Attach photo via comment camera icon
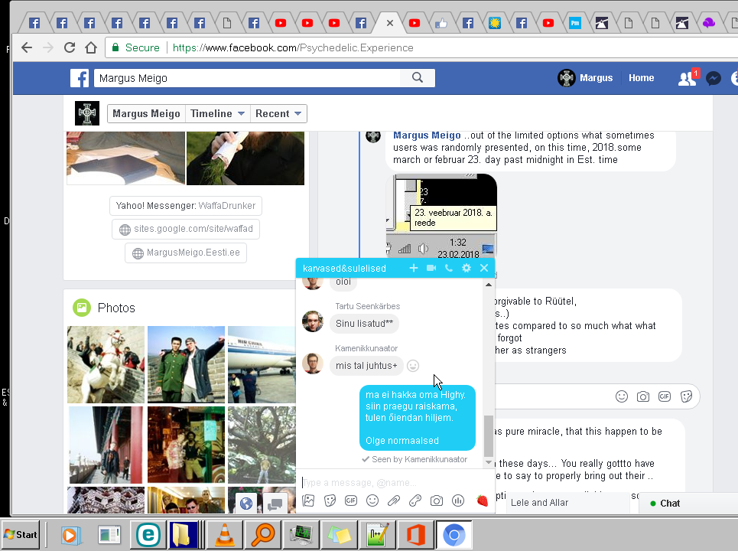Viewport: 738px width, 551px height. [x=643, y=396]
